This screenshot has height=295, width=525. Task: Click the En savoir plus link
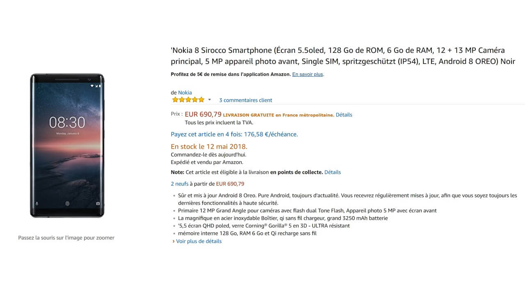[308, 74]
